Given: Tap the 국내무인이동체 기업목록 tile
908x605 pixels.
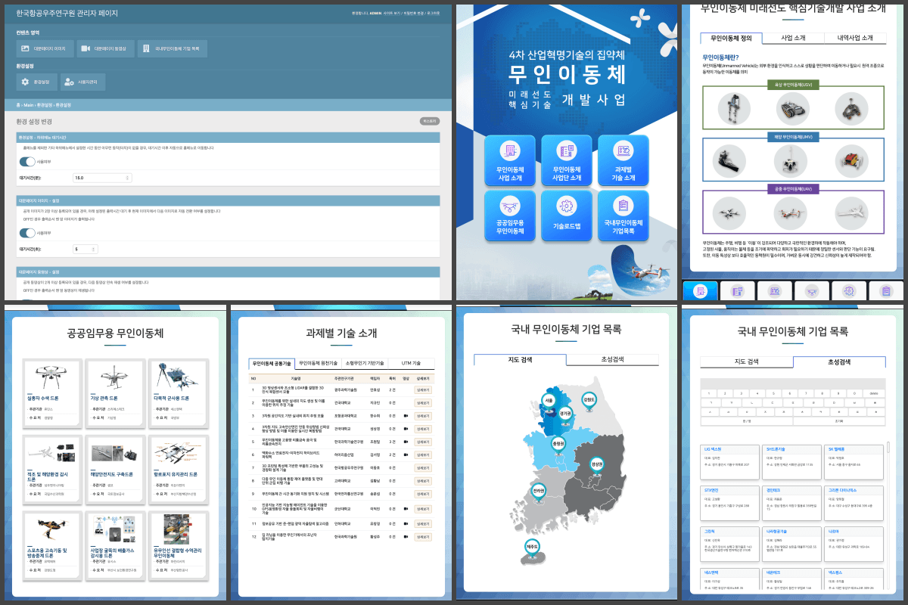Looking at the screenshot, I should pos(623,217).
